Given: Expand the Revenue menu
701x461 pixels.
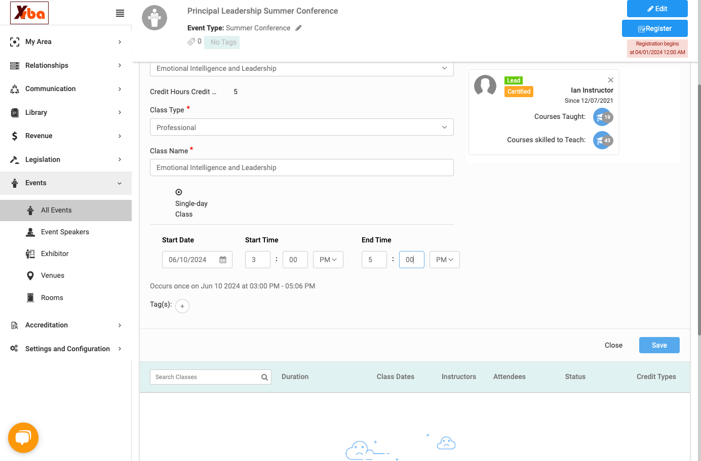Looking at the screenshot, I should point(66,136).
